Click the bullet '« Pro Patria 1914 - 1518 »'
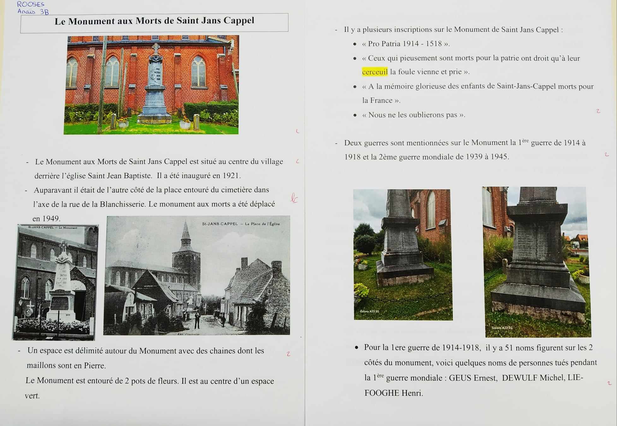 (x=406, y=44)
